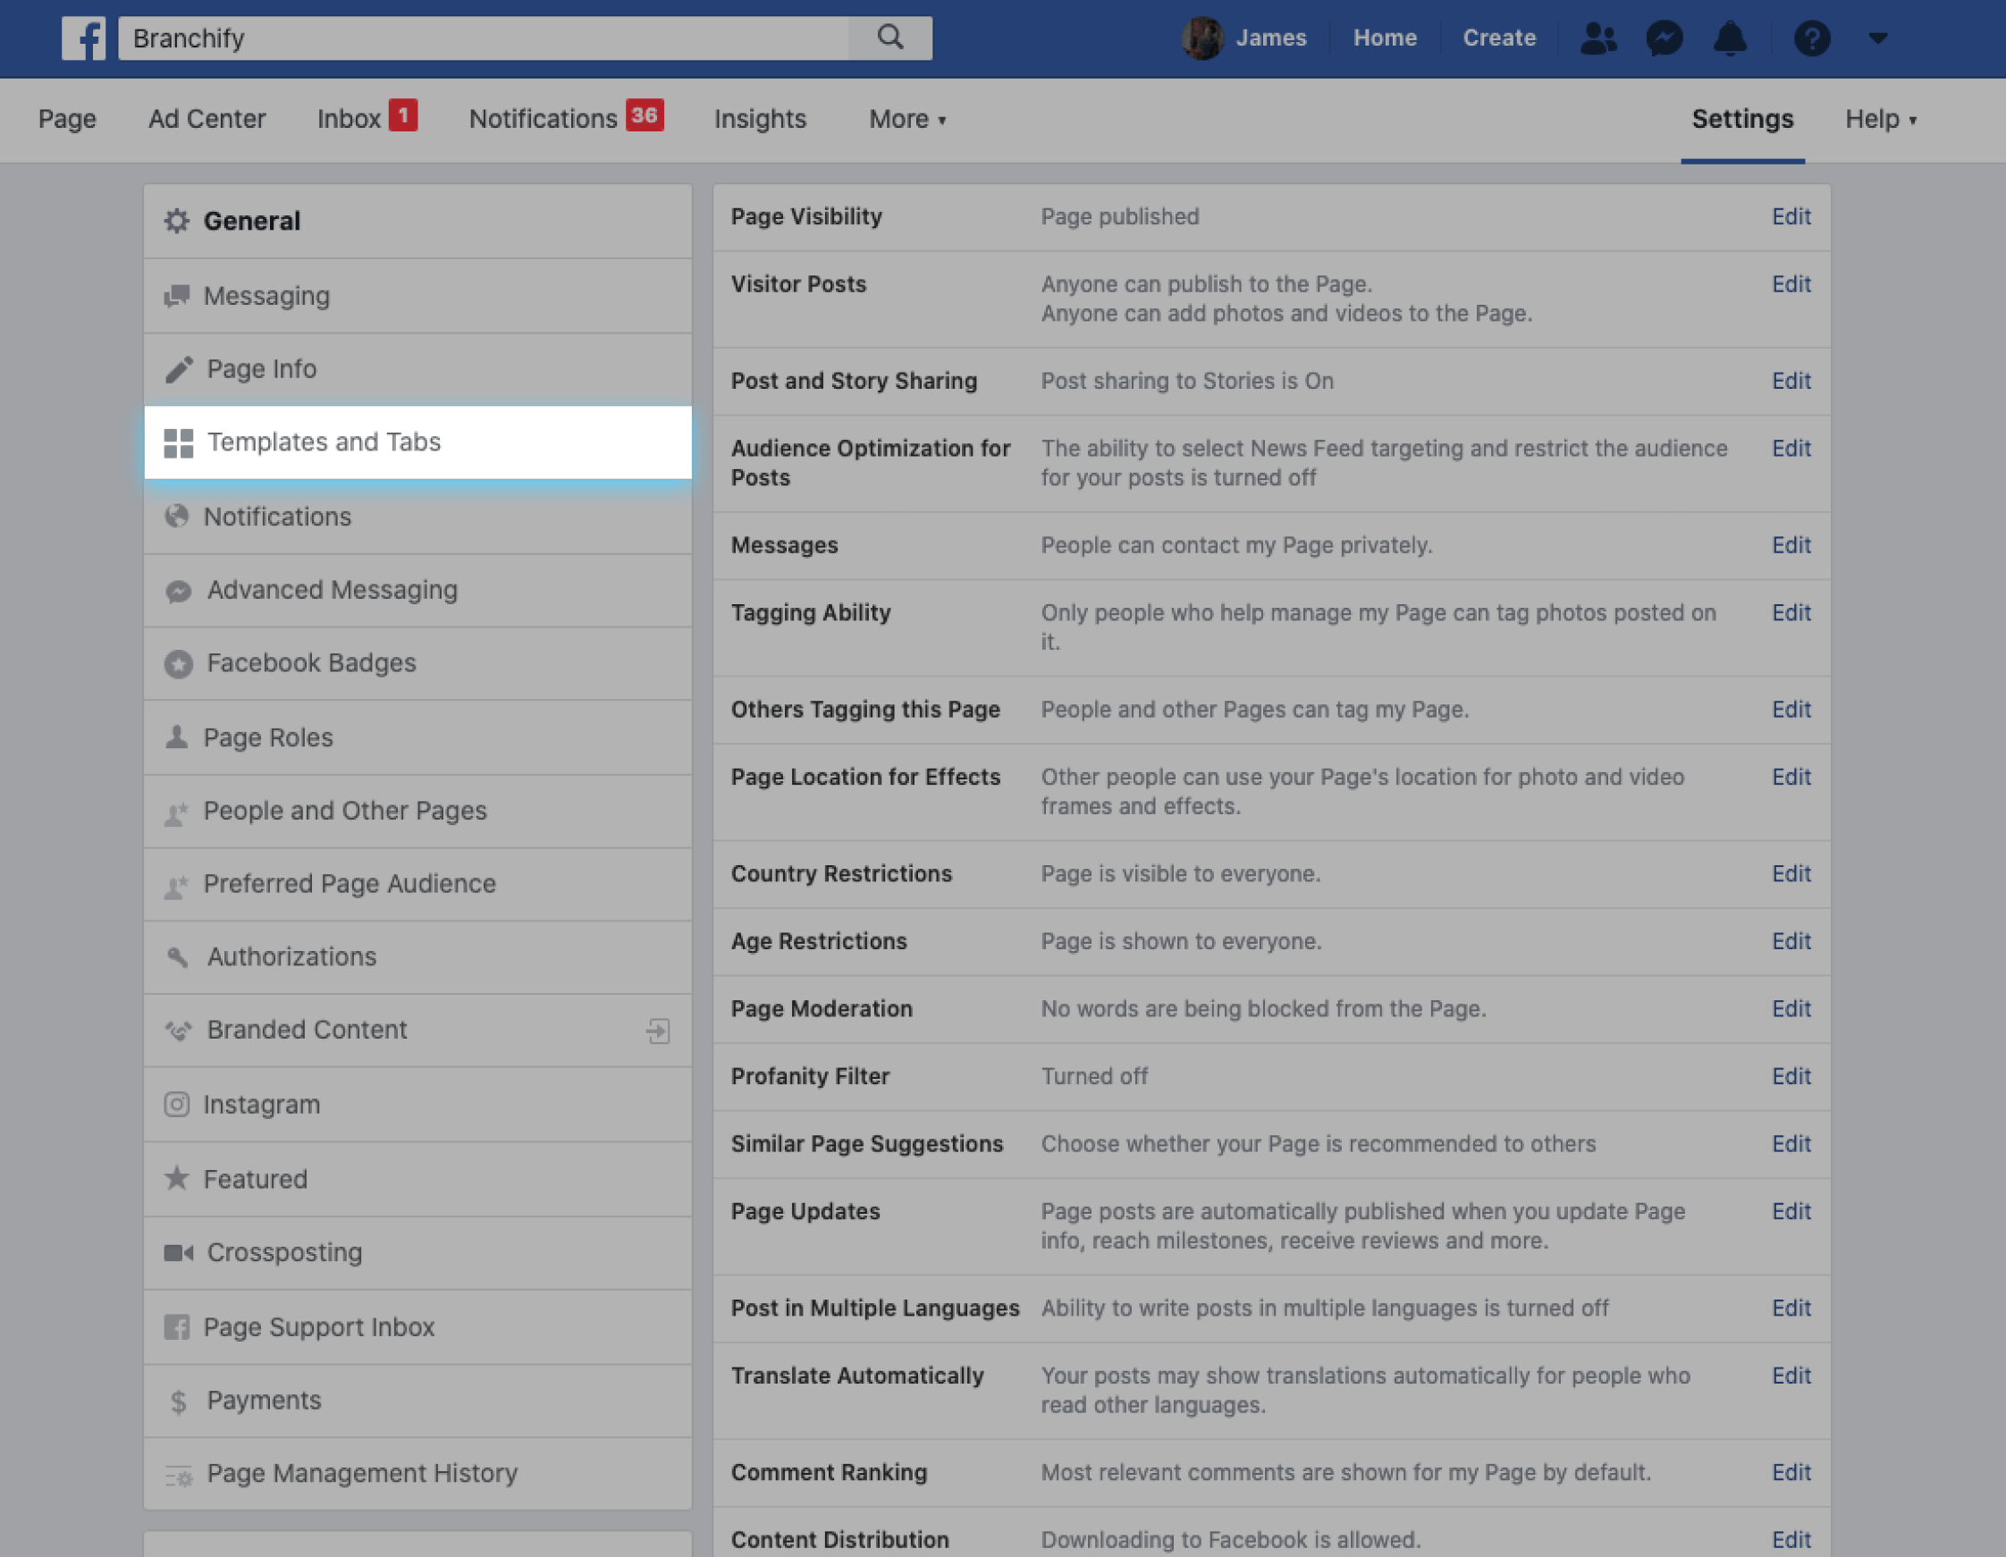Click James's profile picture thumbnail
Viewport: 2006px width, 1557px height.
(1201, 38)
